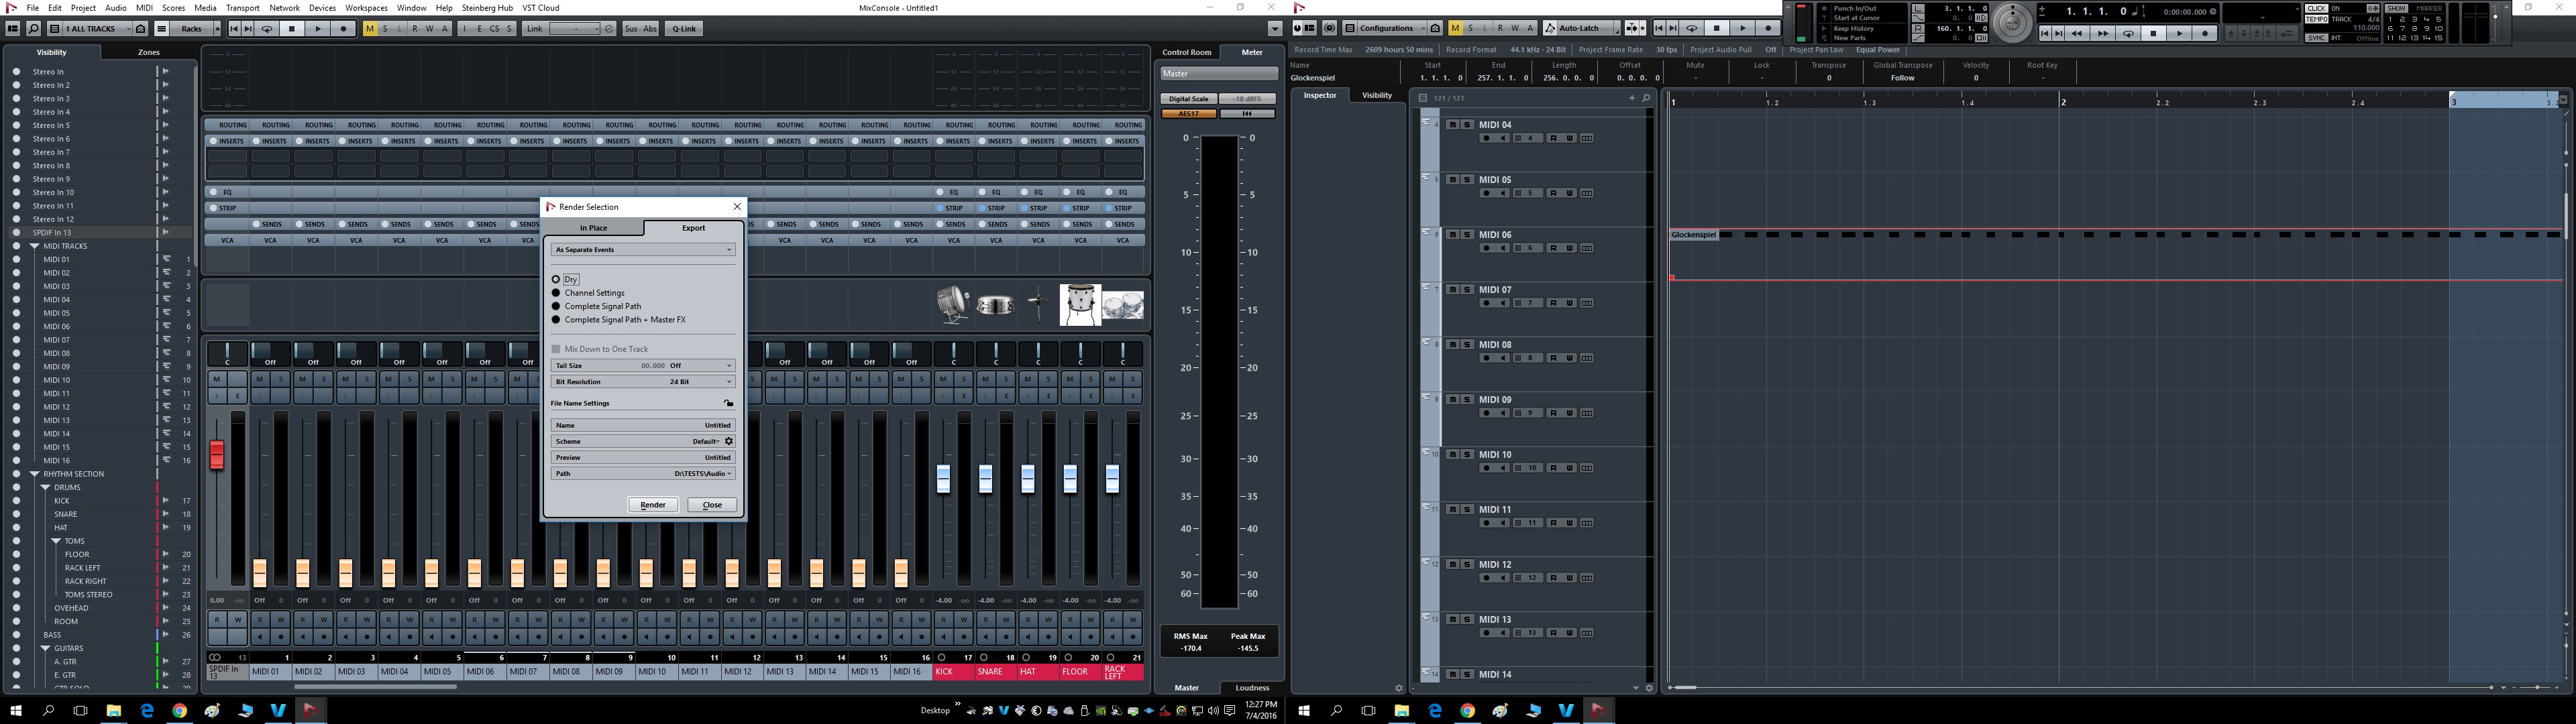
Task: Collapse the RHYTHM SECTION folder
Action: pyautogui.click(x=34, y=474)
